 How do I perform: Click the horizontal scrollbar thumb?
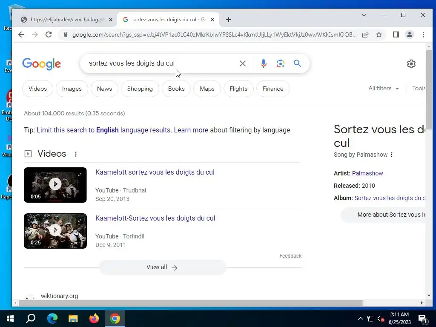(191, 303)
